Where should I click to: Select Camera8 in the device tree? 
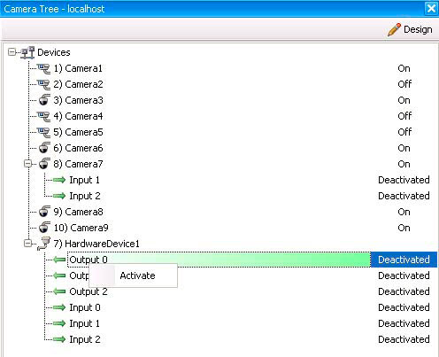click(x=78, y=212)
